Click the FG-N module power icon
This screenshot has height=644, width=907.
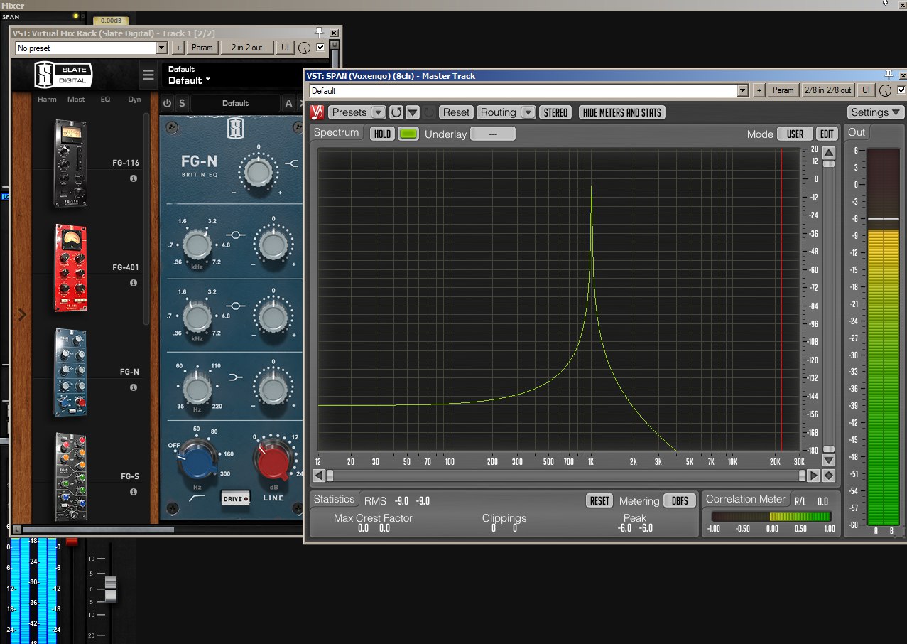168,103
